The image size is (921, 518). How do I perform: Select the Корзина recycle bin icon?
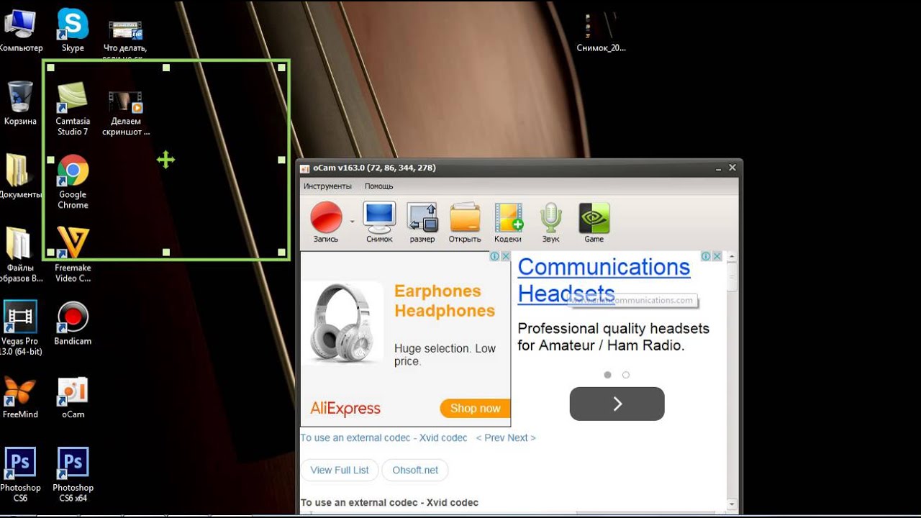[x=20, y=103]
